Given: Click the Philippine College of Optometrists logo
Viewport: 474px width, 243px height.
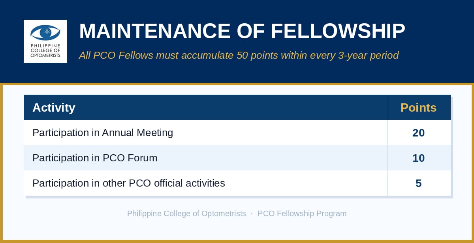Looking at the screenshot, I should (x=45, y=41).
